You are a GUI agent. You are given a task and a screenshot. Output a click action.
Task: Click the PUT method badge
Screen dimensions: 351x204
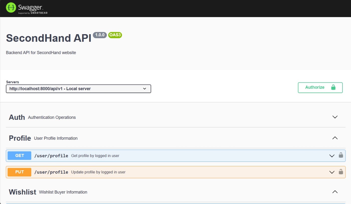20,172
